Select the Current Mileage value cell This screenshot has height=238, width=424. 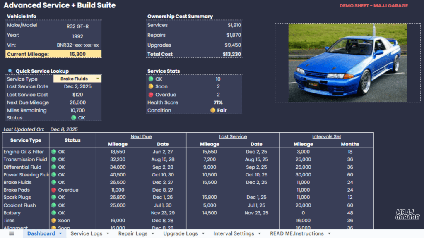pos(77,54)
